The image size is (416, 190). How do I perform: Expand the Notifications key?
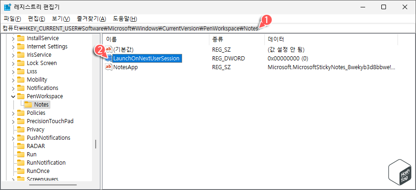(13, 88)
